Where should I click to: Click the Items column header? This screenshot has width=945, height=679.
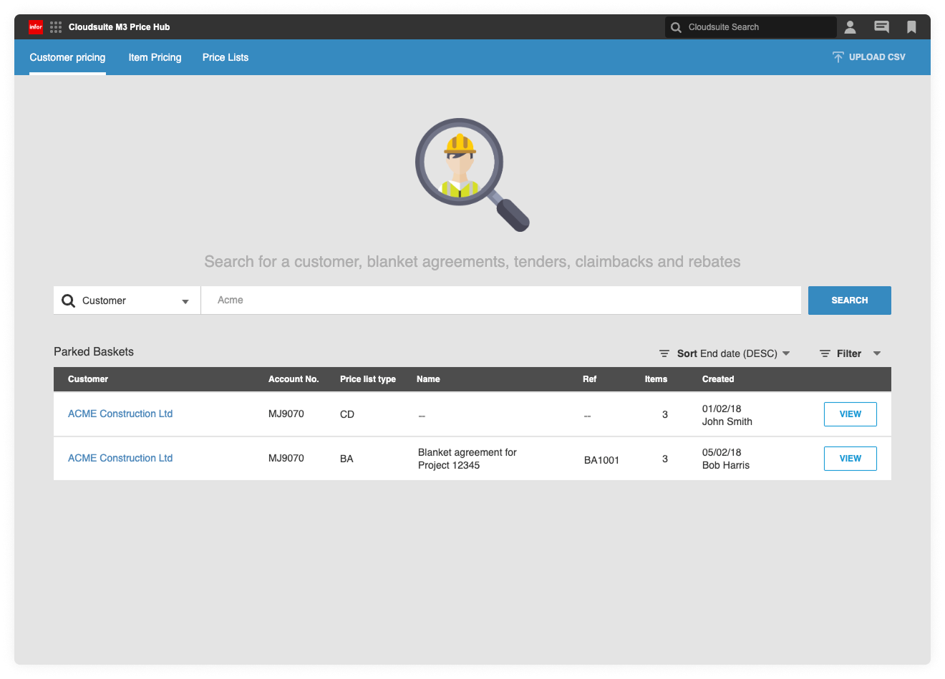(656, 379)
